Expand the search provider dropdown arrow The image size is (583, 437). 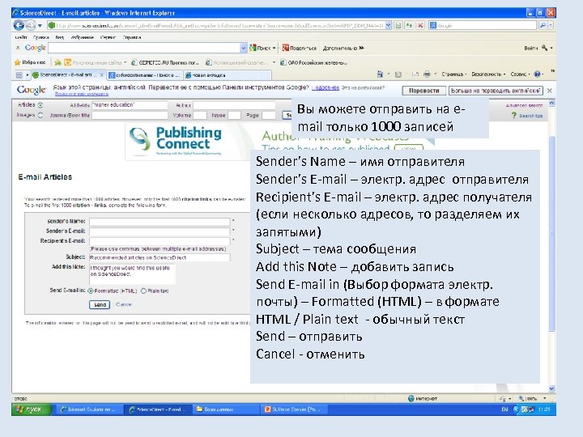coord(551,25)
